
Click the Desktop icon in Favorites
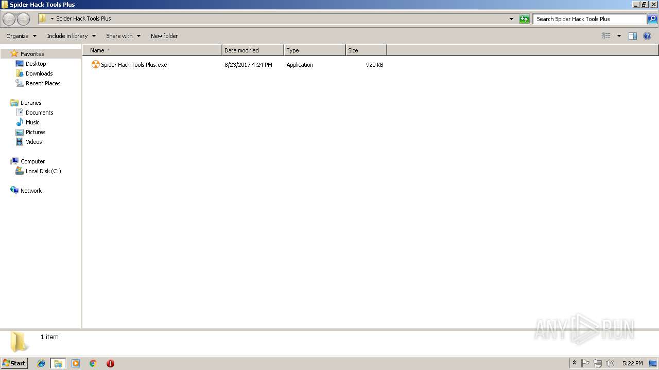coord(20,64)
